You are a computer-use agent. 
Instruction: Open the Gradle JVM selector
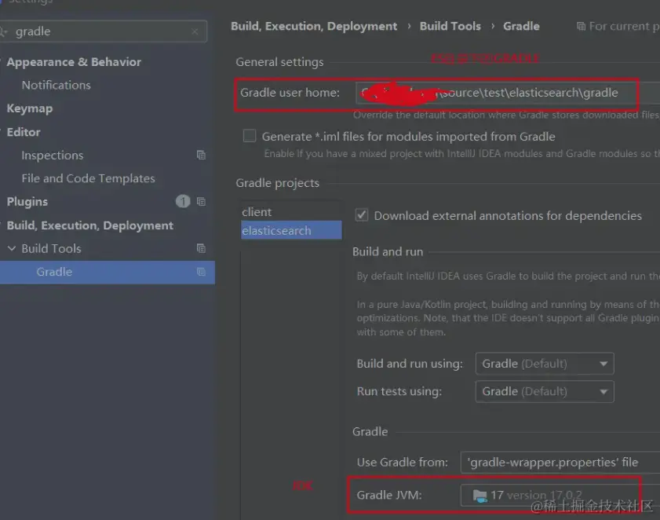(560, 495)
